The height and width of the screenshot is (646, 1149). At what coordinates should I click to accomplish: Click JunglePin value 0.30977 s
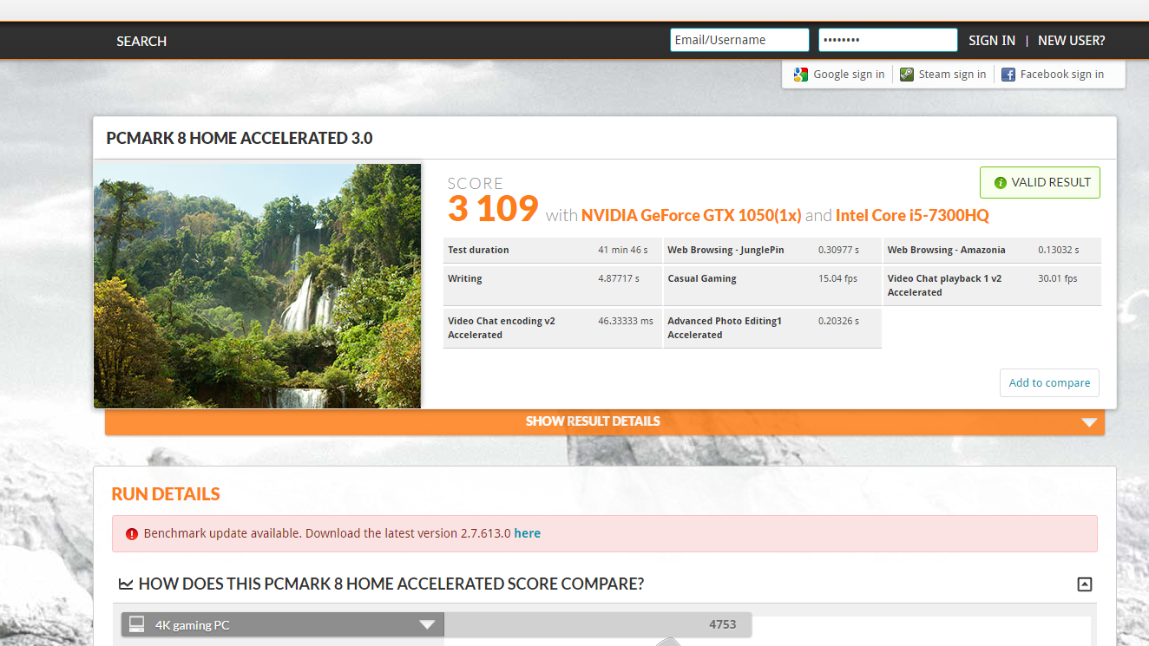point(838,250)
